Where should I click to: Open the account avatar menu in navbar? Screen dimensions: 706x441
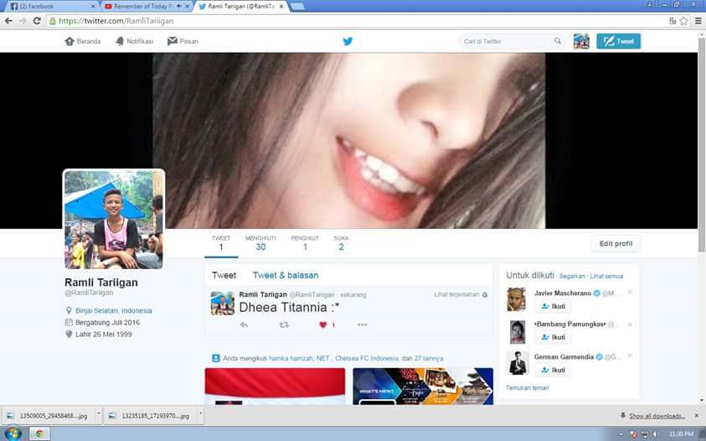[581, 41]
